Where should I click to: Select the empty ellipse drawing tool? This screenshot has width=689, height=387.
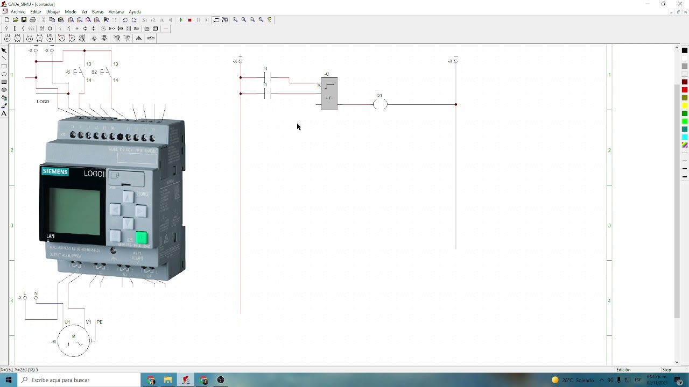point(4,74)
